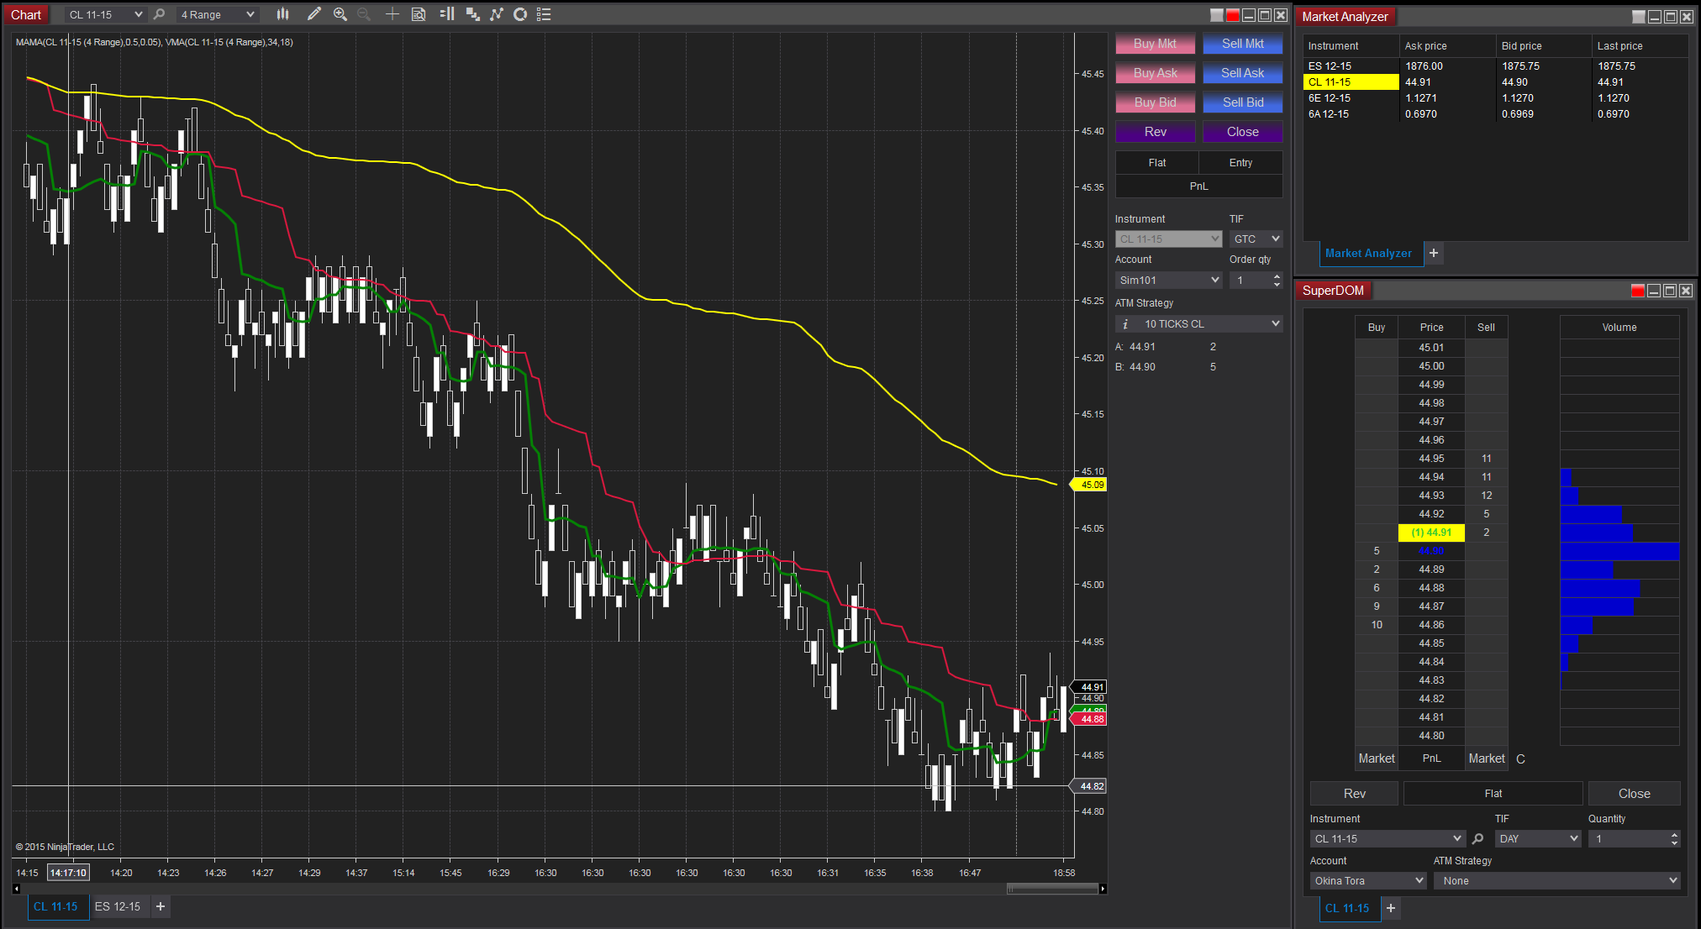Viewport: 1701px width, 929px height.
Task: Open the strategies circular icon
Action: click(x=520, y=14)
